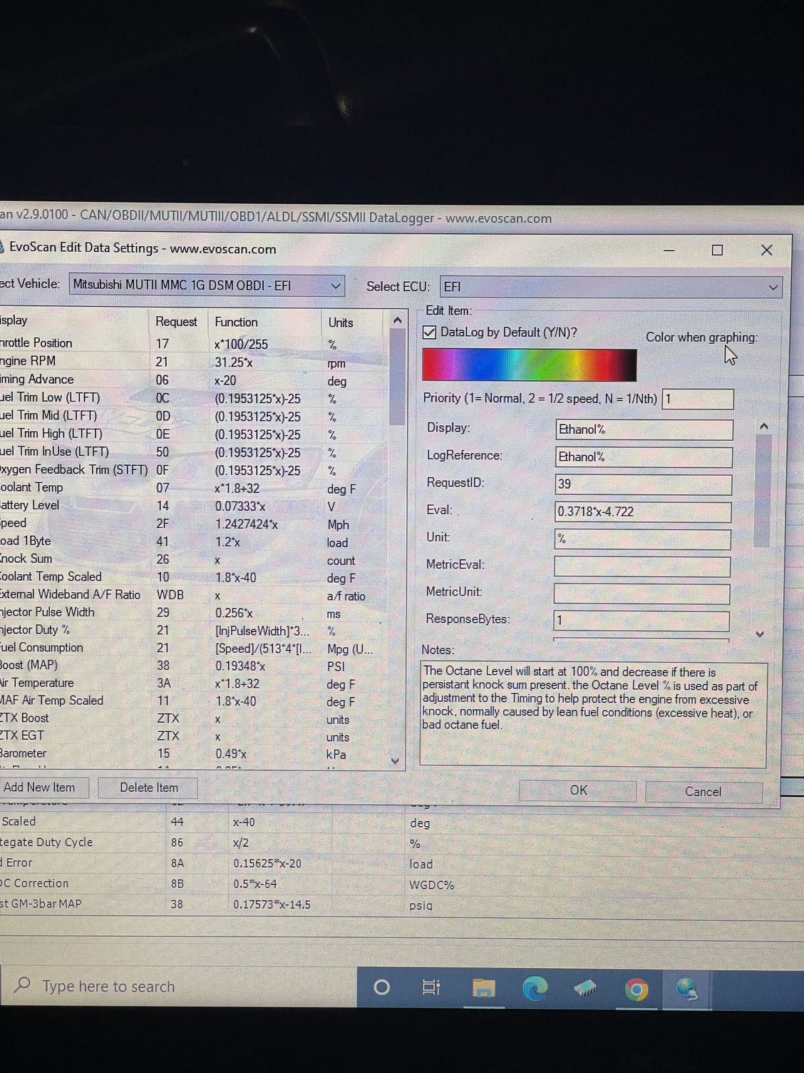
Task: Launch Microsoft Edge from the taskbar
Action: (535, 988)
